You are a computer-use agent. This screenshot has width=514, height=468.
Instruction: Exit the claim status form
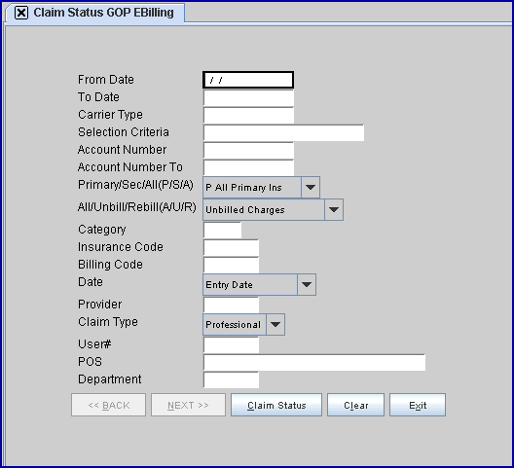418,405
